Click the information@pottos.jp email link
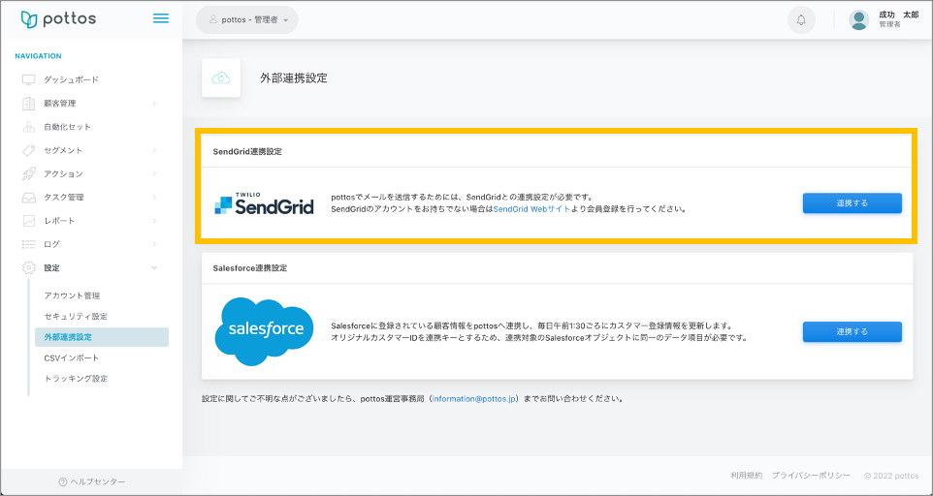Screen dimensions: 933x496 pos(473,399)
